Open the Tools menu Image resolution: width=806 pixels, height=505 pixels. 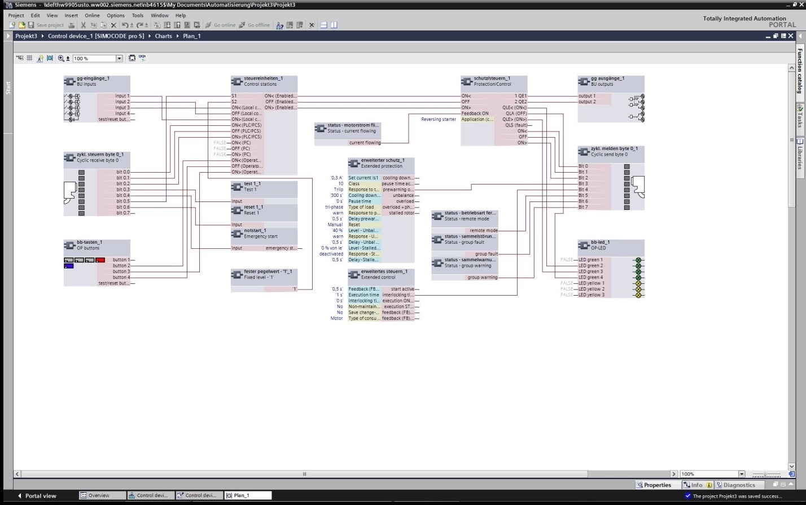pyautogui.click(x=138, y=16)
